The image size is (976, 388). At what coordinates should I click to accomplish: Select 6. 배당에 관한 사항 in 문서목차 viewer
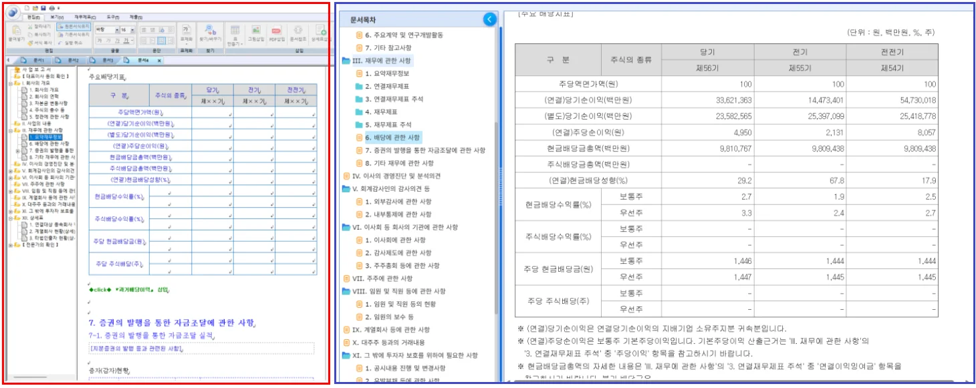[392, 138]
